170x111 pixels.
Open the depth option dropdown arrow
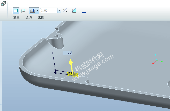coord(38,11)
